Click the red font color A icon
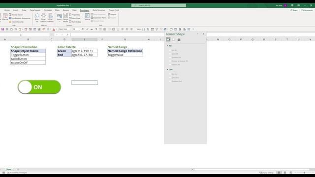This screenshot has height=177, width=315. [x=54, y=29]
